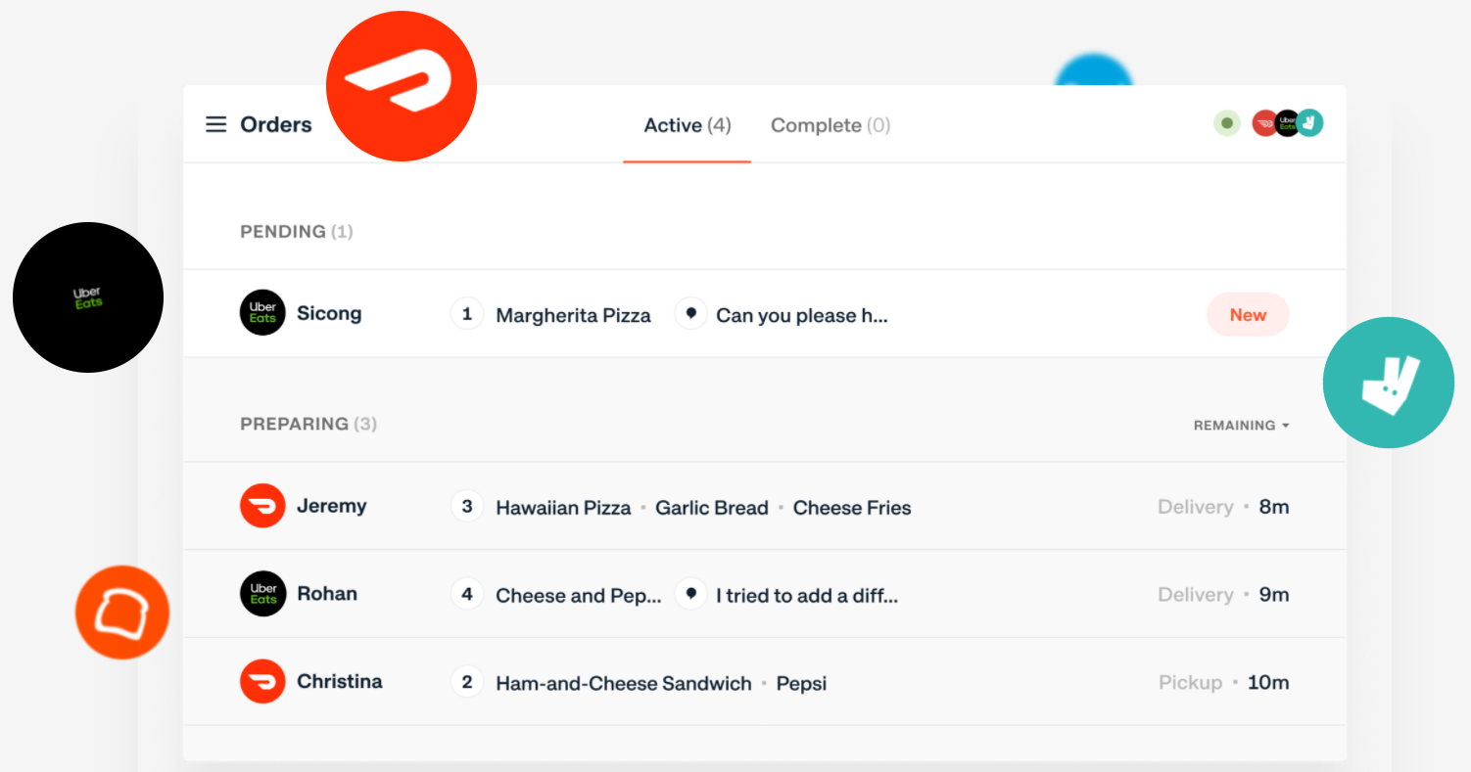Viewport: 1471px width, 772px height.
Task: Click the New badge on Sicong's order
Action: click(x=1248, y=315)
